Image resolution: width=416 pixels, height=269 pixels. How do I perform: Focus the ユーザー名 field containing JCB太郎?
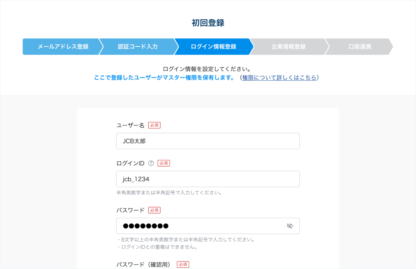click(x=208, y=141)
